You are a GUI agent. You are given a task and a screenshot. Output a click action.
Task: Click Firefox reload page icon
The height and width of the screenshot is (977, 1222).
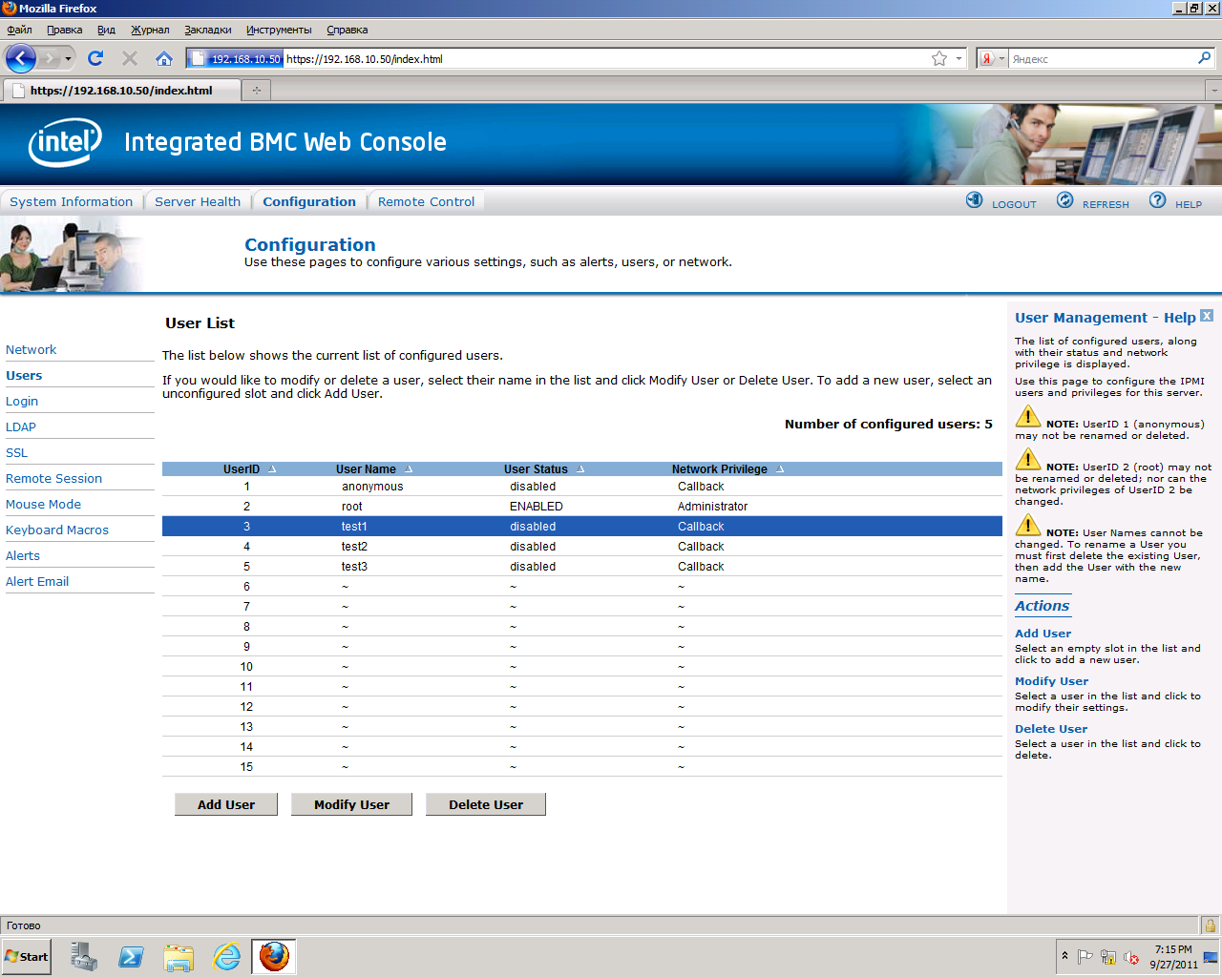(95, 58)
